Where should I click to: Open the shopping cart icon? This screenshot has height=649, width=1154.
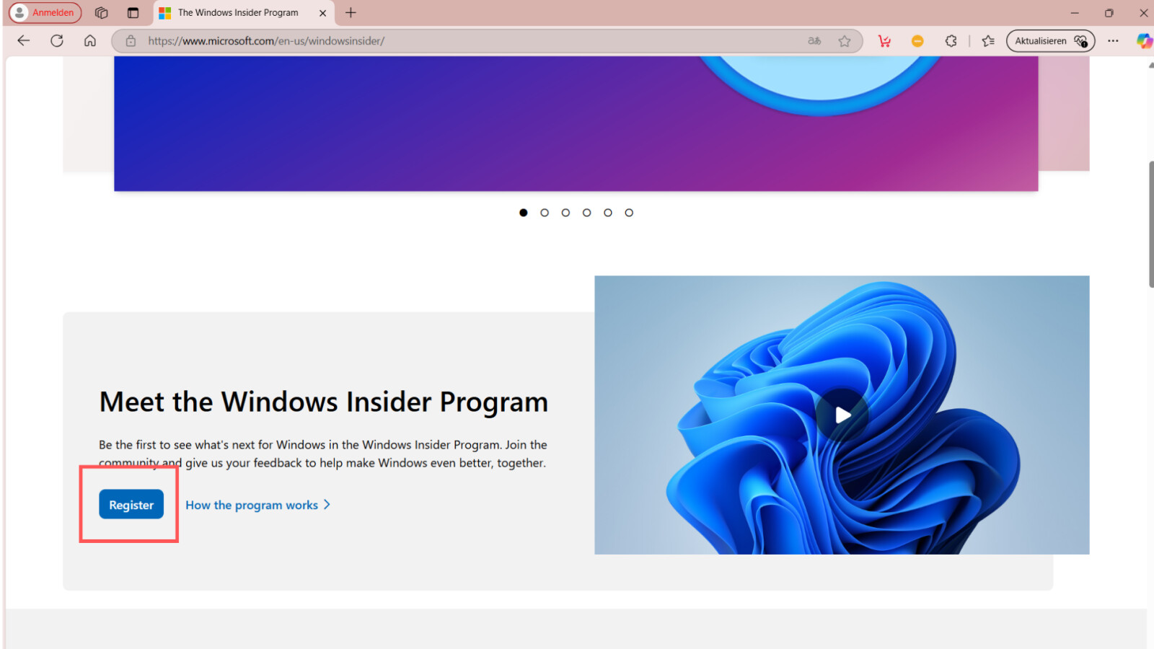pyautogui.click(x=884, y=41)
